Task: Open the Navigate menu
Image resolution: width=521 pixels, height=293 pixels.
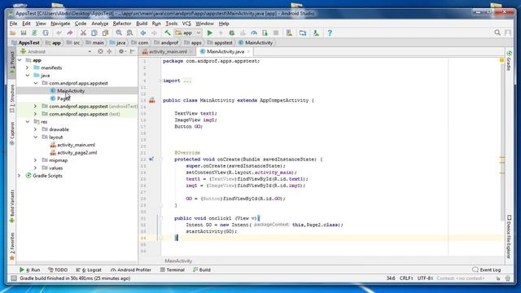Action: pos(60,24)
